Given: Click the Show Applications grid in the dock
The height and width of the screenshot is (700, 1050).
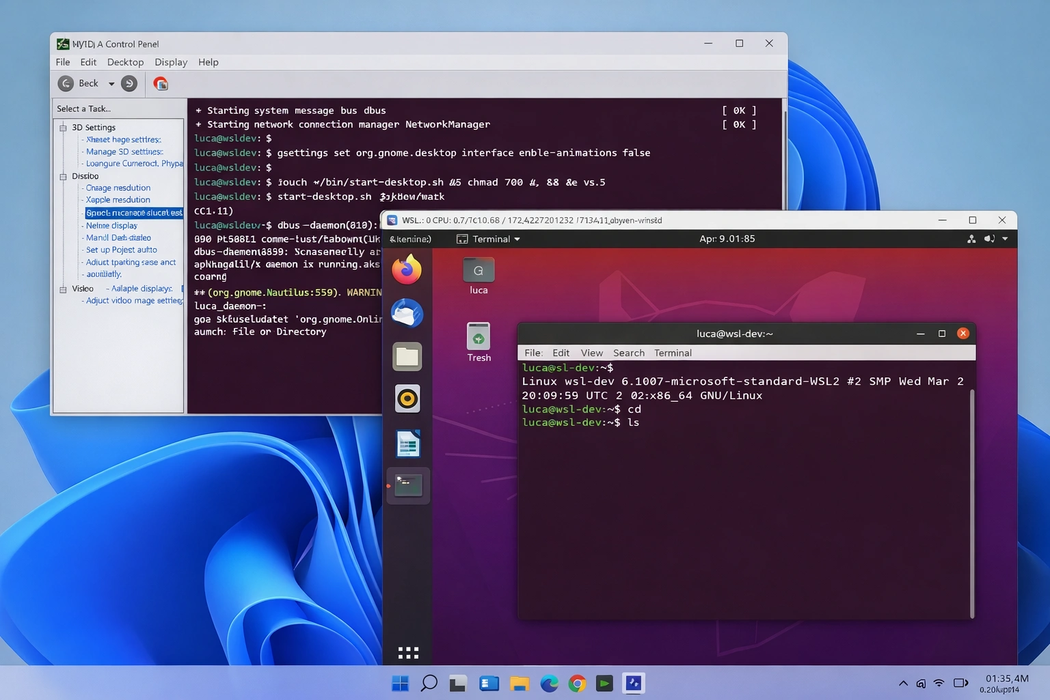Looking at the screenshot, I should tap(407, 651).
